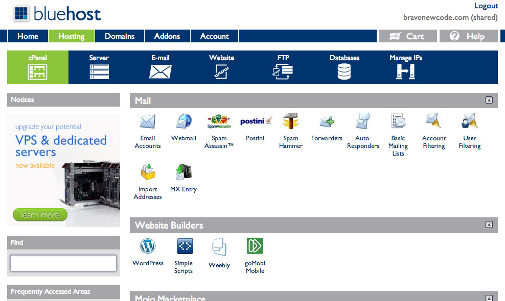Open the Forwarders tool
The width and height of the screenshot is (505, 301).
point(326,122)
